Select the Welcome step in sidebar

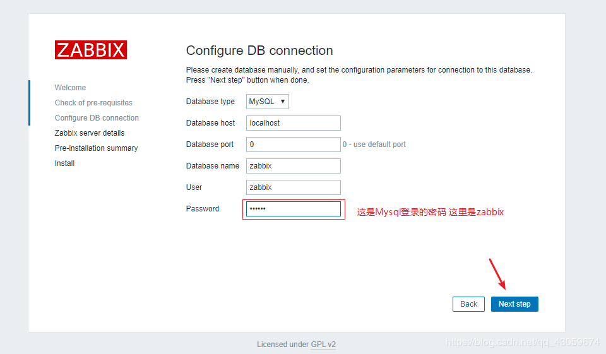(70, 88)
